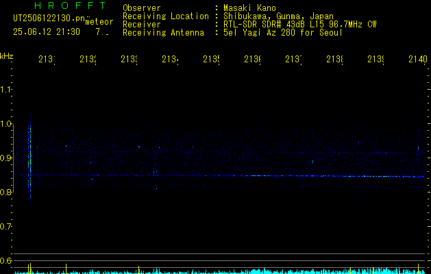Viewport: 431px width, 274px height.
Task: Click the 2140 time axis label
Action: point(418,59)
